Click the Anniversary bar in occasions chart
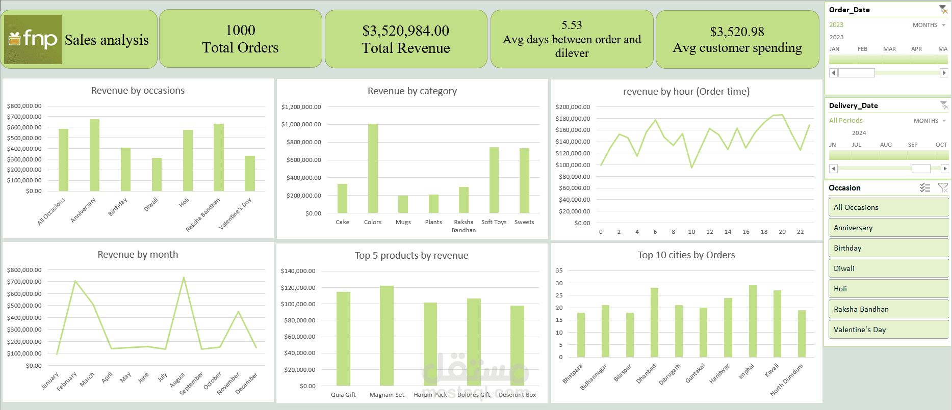Image resolution: width=952 pixels, height=410 pixels. click(94, 155)
